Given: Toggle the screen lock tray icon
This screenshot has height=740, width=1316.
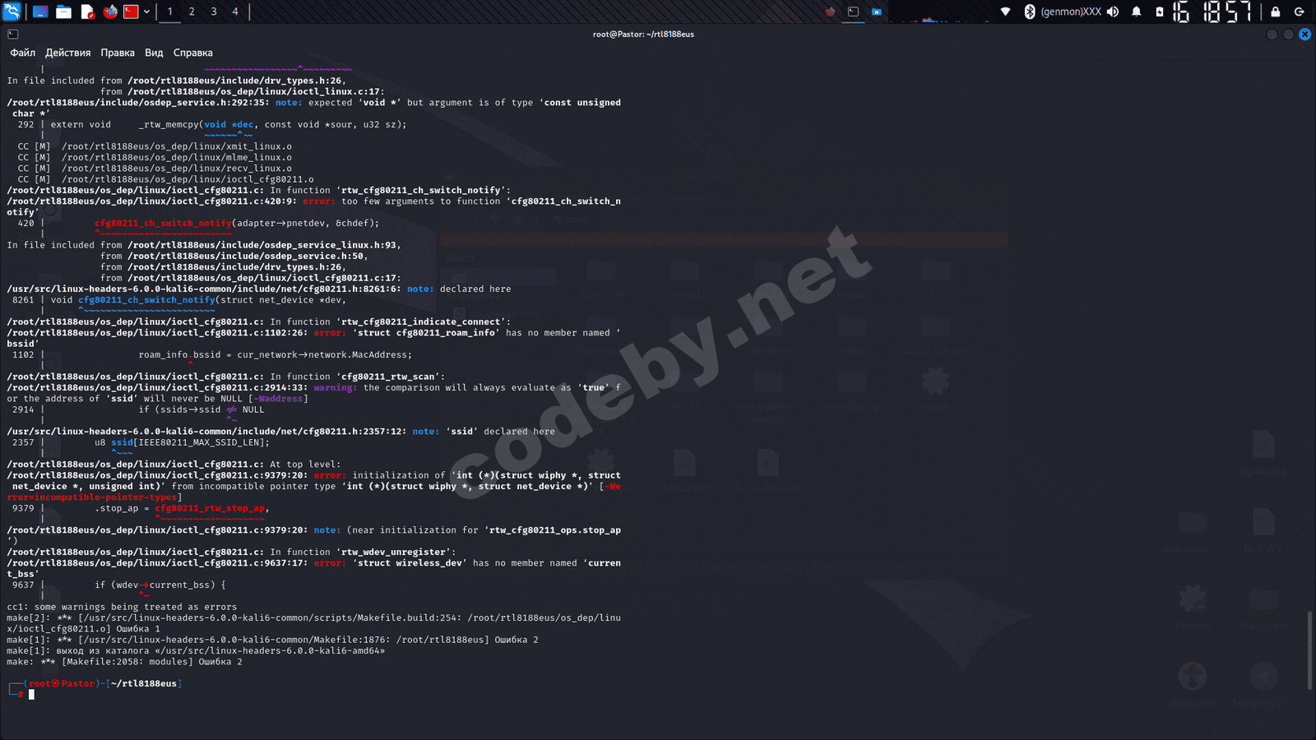Looking at the screenshot, I should 1274,12.
